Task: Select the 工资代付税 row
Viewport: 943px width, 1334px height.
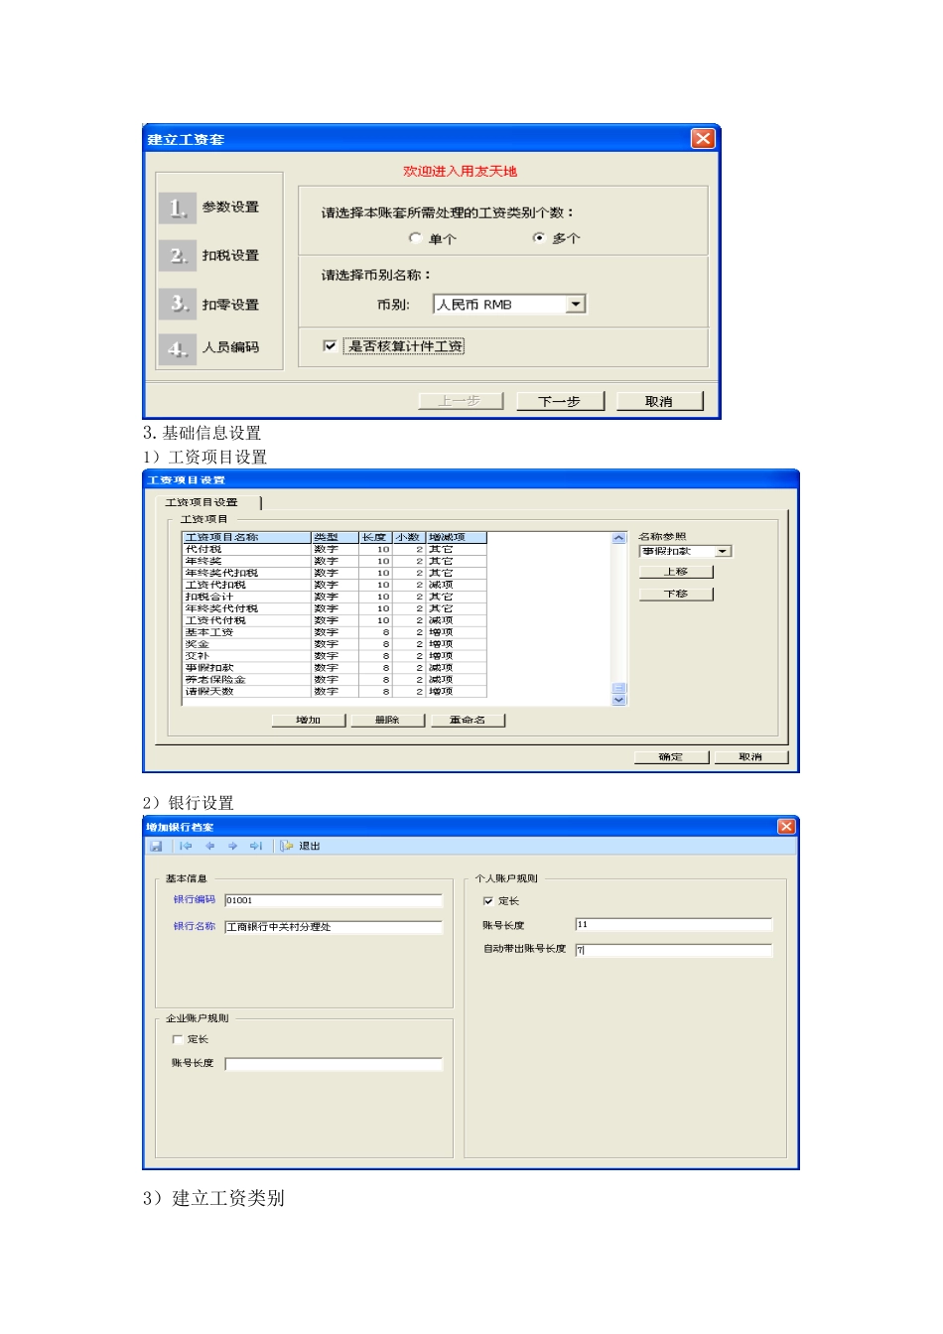Action: click(x=335, y=620)
